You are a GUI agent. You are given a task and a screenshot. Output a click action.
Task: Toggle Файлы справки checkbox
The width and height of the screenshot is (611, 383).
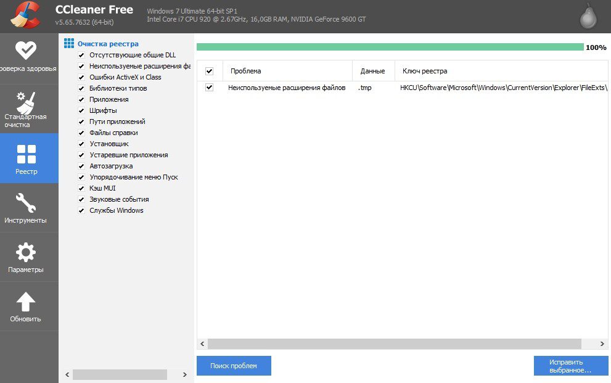click(81, 133)
